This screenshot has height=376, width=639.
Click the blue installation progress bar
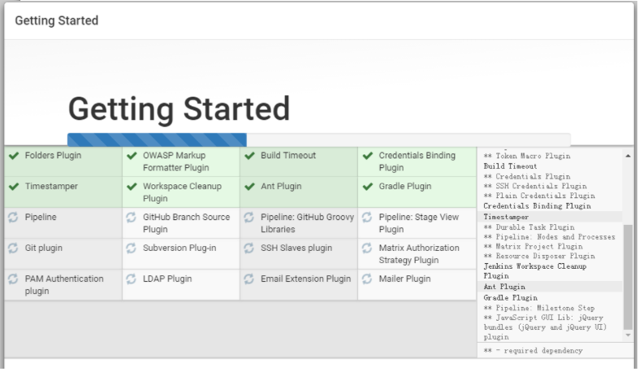[x=157, y=140]
